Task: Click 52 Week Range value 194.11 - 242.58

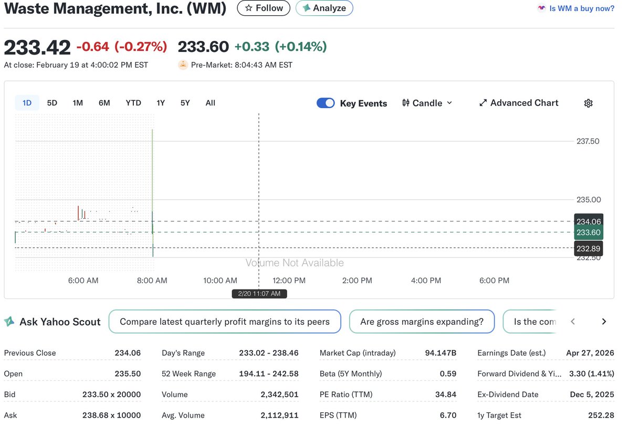Action: click(269, 374)
